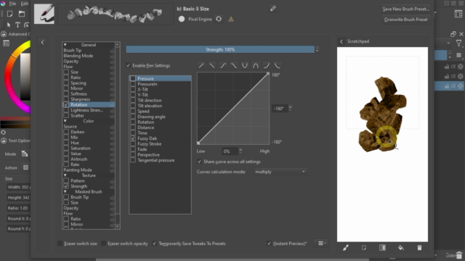Screen dimensions: 465x261
Task: Select the Text tool in toolbox
Action: [x=17, y=25]
